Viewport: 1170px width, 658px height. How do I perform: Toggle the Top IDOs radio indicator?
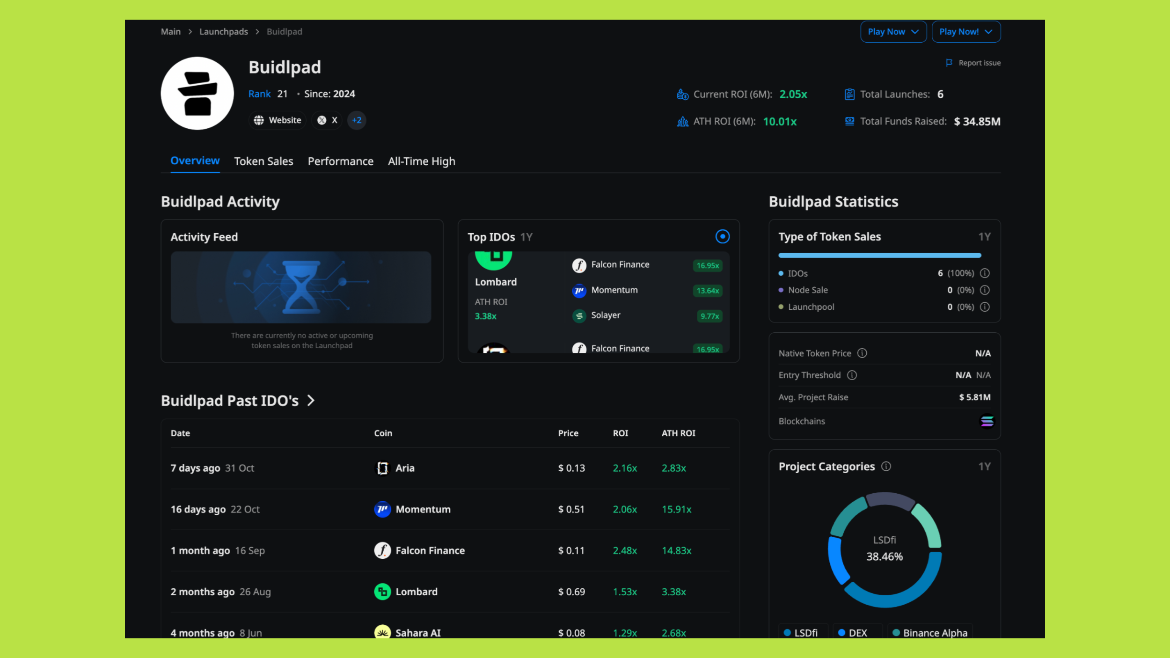(722, 237)
